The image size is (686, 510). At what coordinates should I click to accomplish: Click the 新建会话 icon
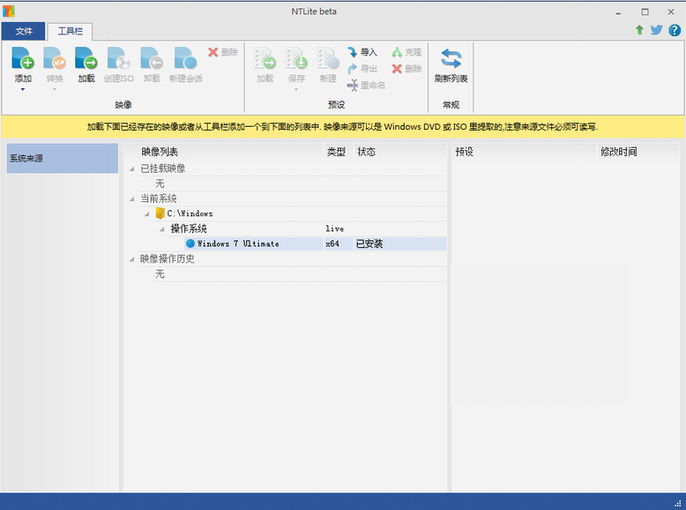click(x=185, y=58)
